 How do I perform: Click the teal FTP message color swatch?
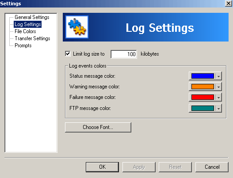pyautogui.click(x=202, y=108)
